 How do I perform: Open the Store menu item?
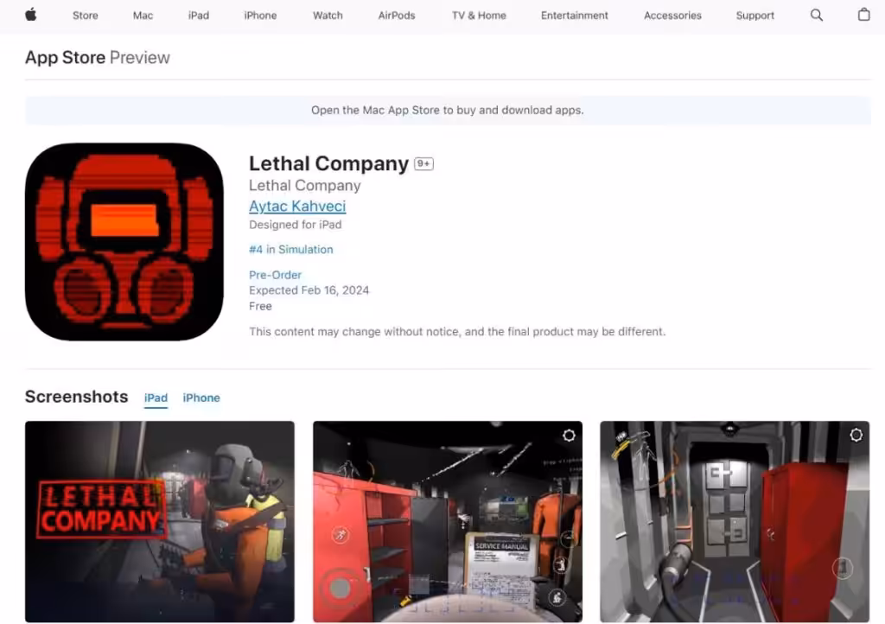(x=85, y=16)
